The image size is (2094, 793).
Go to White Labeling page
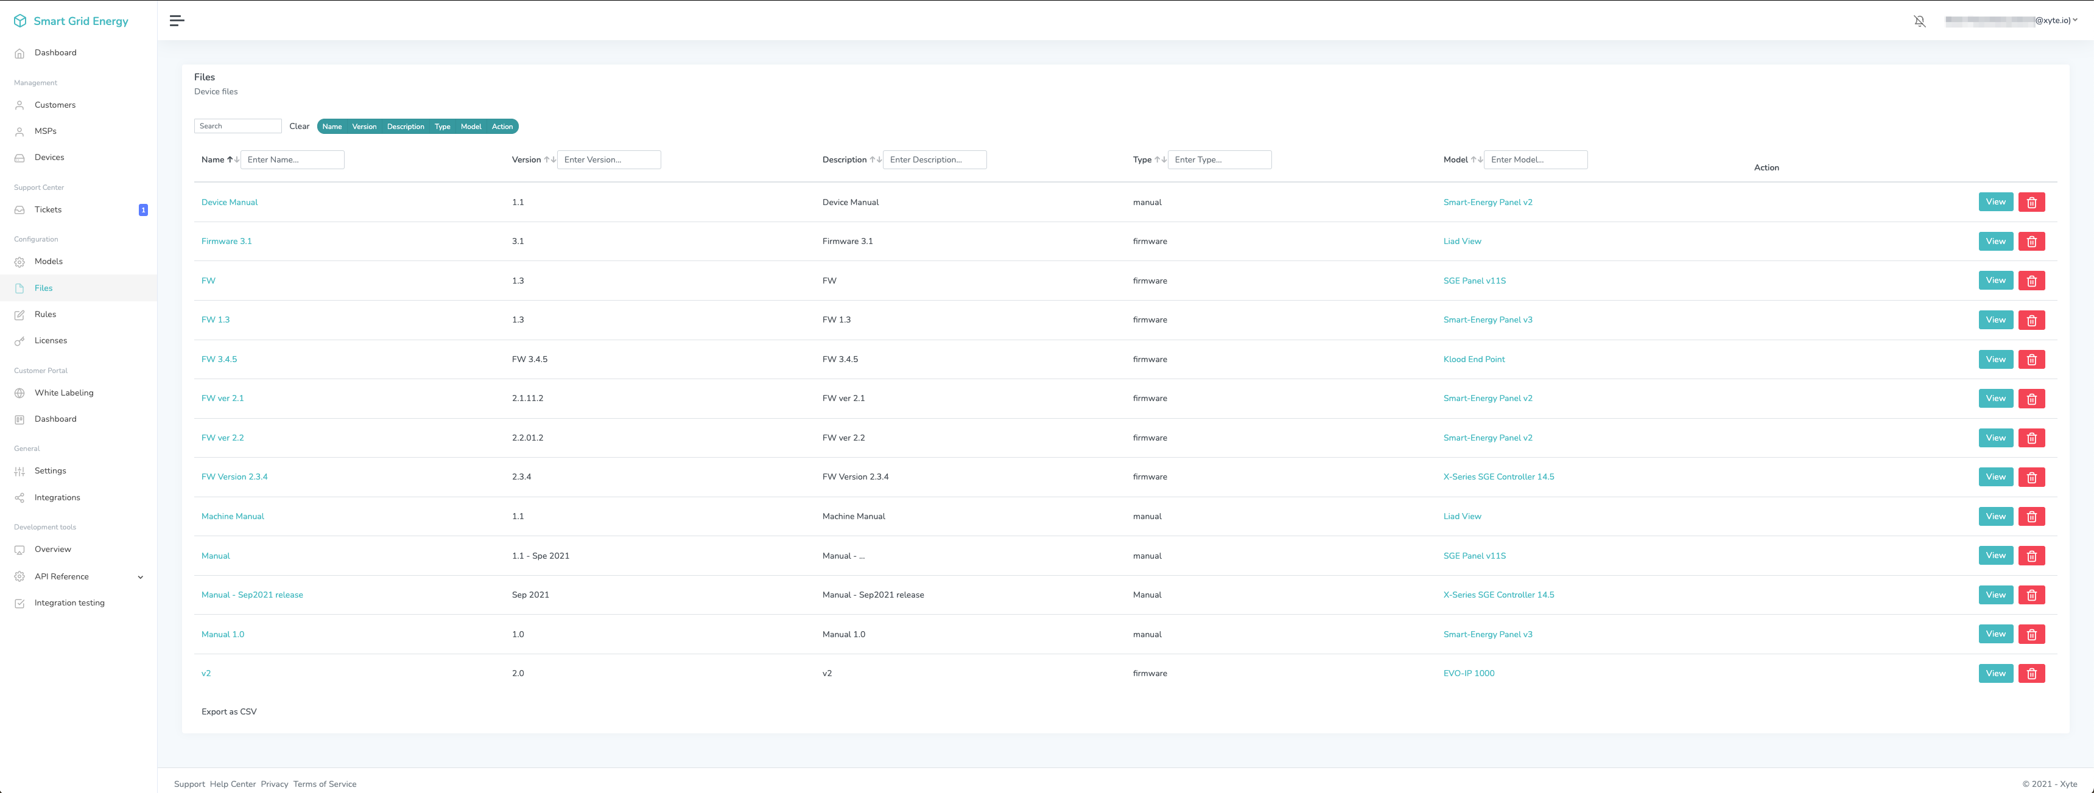pos(63,393)
